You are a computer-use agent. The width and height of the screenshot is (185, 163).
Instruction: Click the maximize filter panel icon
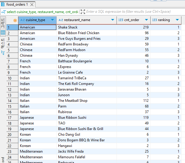(x=83, y=12)
